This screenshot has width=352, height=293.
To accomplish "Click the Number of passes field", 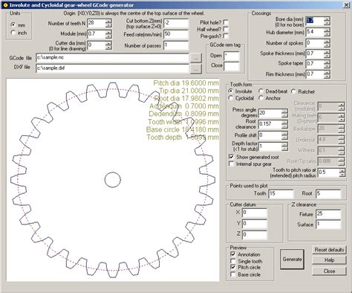I will tap(176, 45).
